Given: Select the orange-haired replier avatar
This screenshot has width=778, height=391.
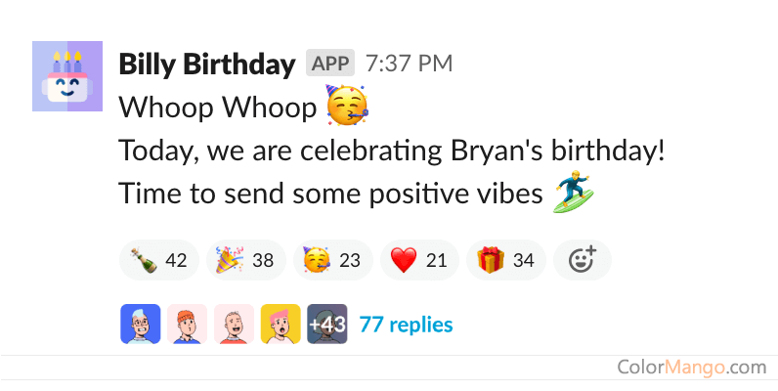Looking at the screenshot, I should tap(187, 324).
